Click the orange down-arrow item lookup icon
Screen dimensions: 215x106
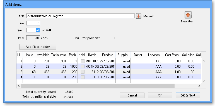click(139, 16)
